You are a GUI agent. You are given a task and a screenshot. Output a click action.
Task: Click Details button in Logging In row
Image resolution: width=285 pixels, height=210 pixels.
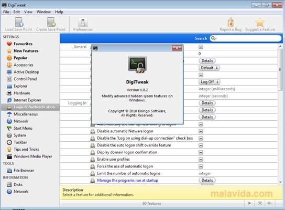[207, 103]
